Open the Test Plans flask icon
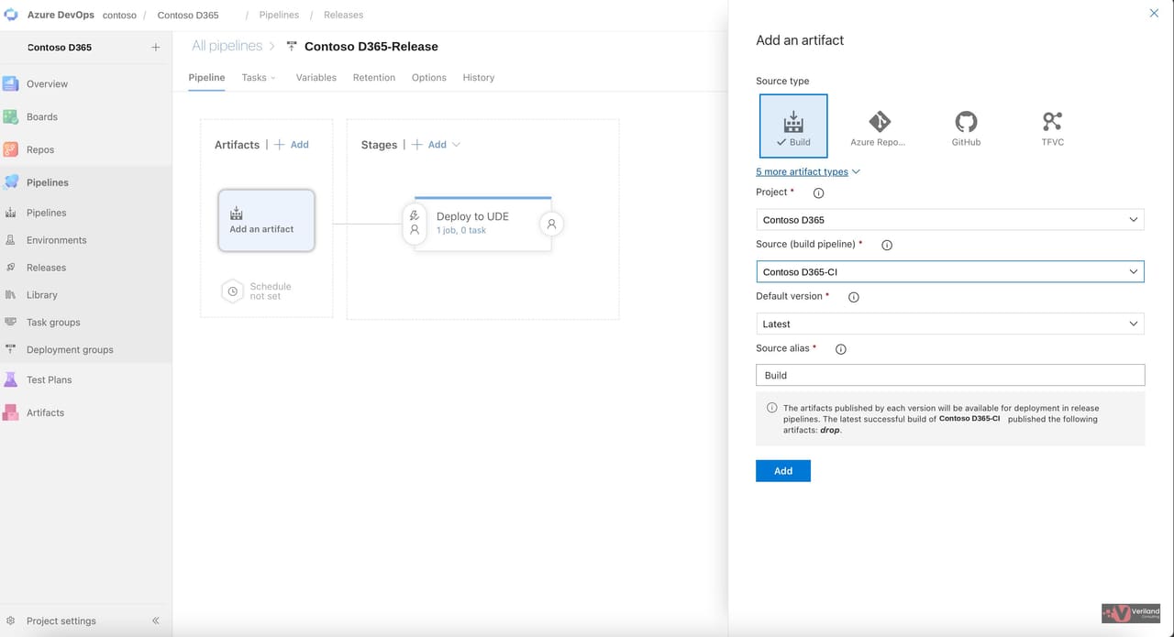Image resolution: width=1174 pixels, height=637 pixels. 11,379
